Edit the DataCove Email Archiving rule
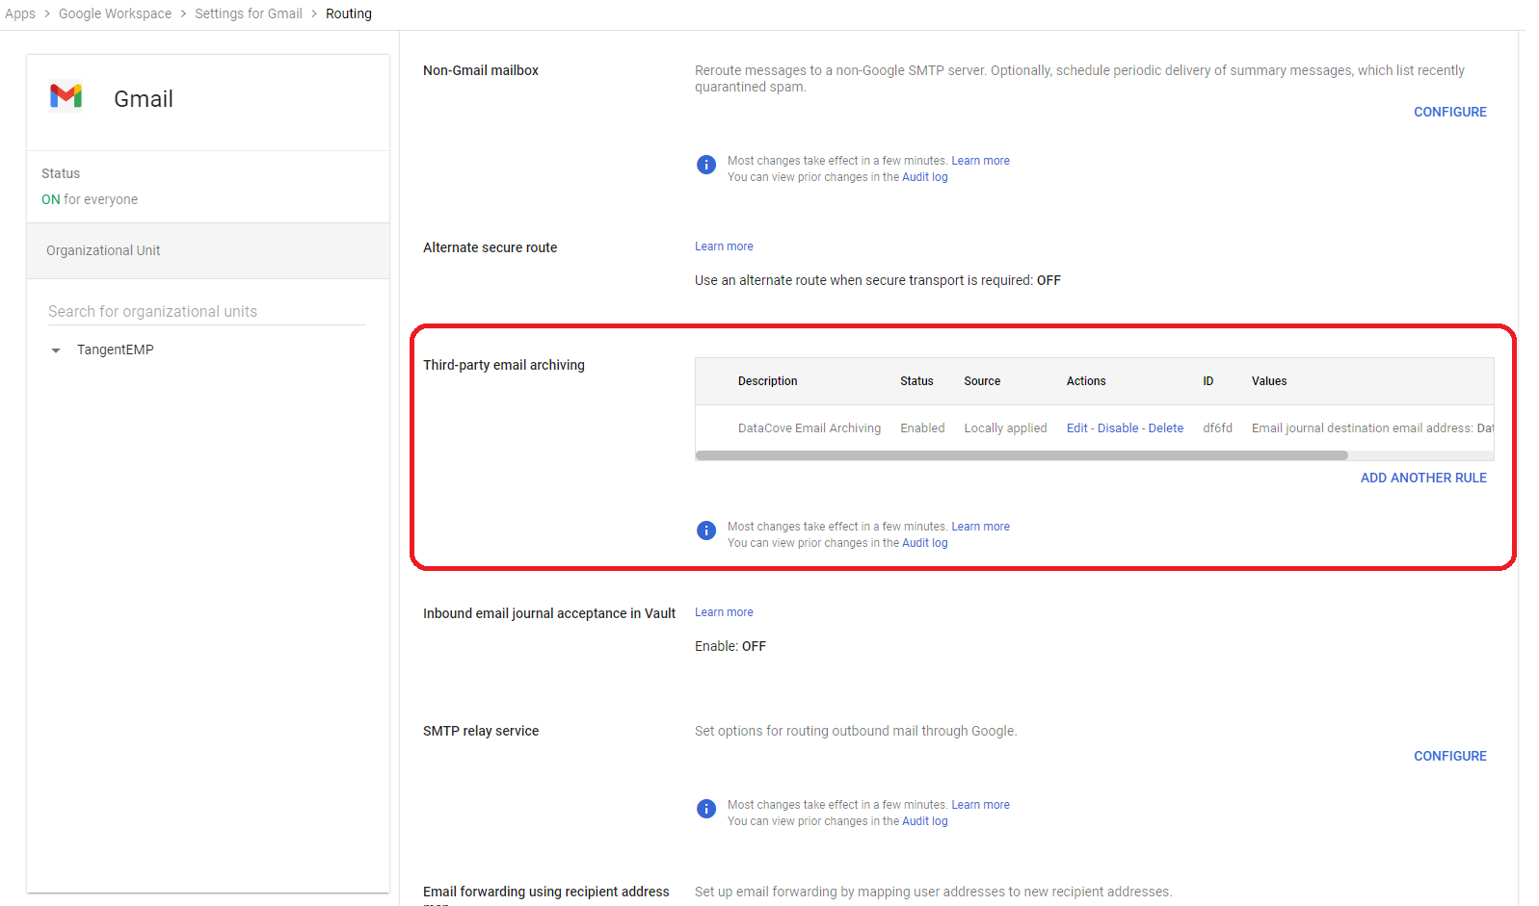Image resolution: width=1539 pixels, height=906 pixels. (1076, 428)
